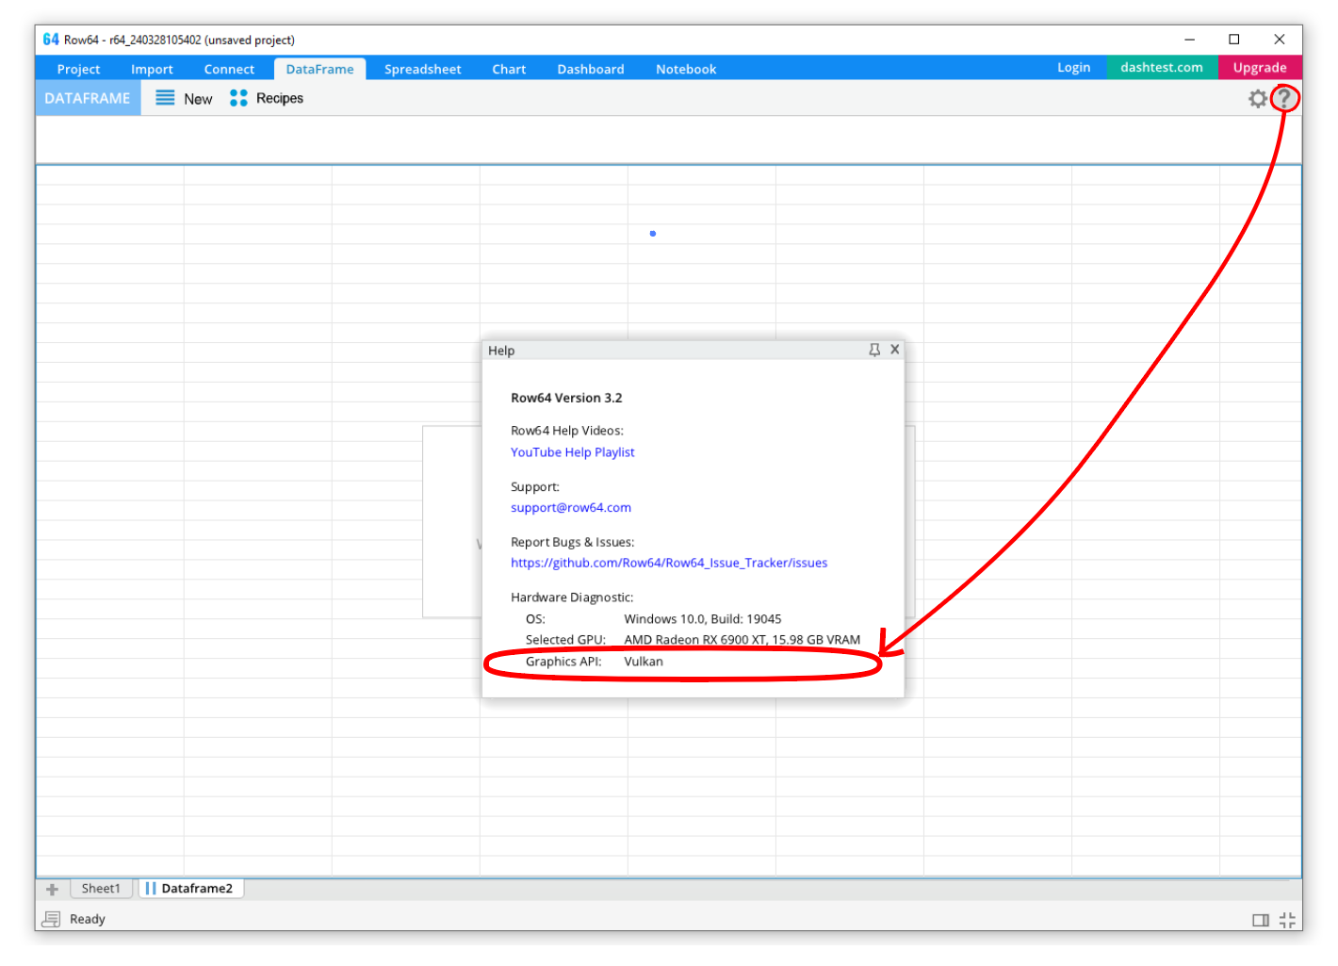Add a new sheet with plus icon
Viewport: 1338px width, 966px height.
[52, 889]
